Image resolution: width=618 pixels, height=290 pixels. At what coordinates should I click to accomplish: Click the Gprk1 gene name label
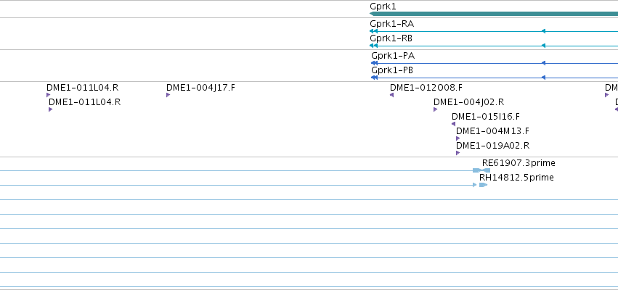click(x=383, y=7)
